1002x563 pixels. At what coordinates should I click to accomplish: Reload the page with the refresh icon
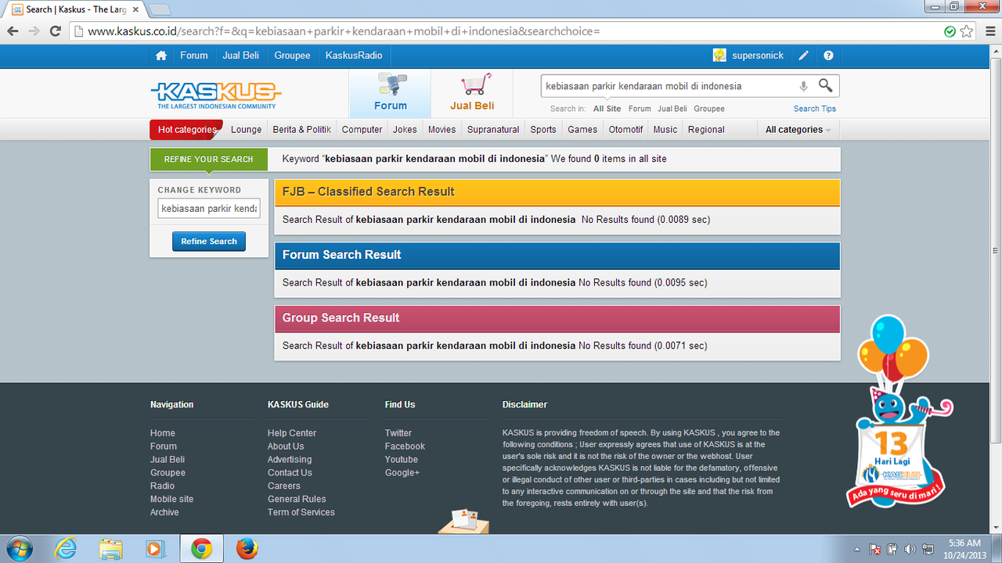(55, 31)
